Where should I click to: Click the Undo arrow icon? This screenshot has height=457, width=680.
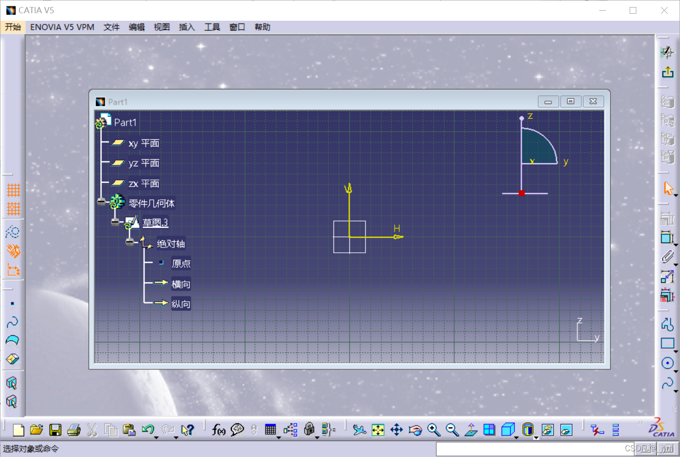(x=147, y=429)
